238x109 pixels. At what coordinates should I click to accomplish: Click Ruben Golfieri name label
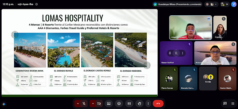(x=167, y=62)
